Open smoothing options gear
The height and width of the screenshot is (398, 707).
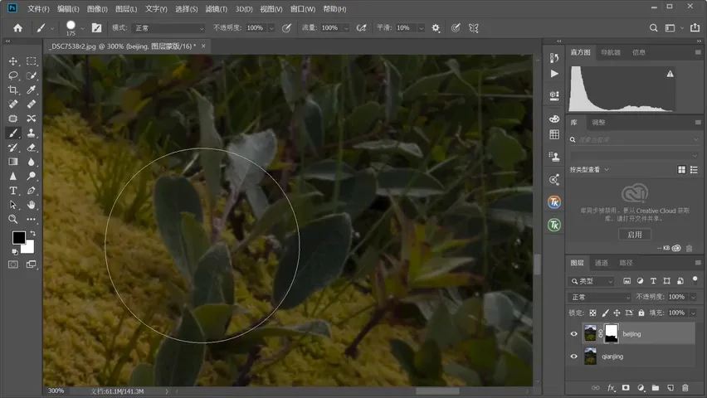(x=436, y=28)
